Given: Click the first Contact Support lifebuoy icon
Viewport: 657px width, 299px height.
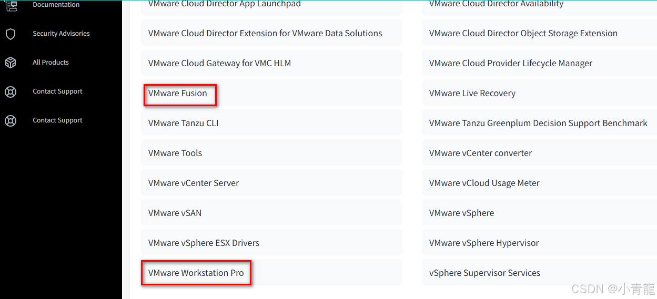Looking at the screenshot, I should pos(11,92).
